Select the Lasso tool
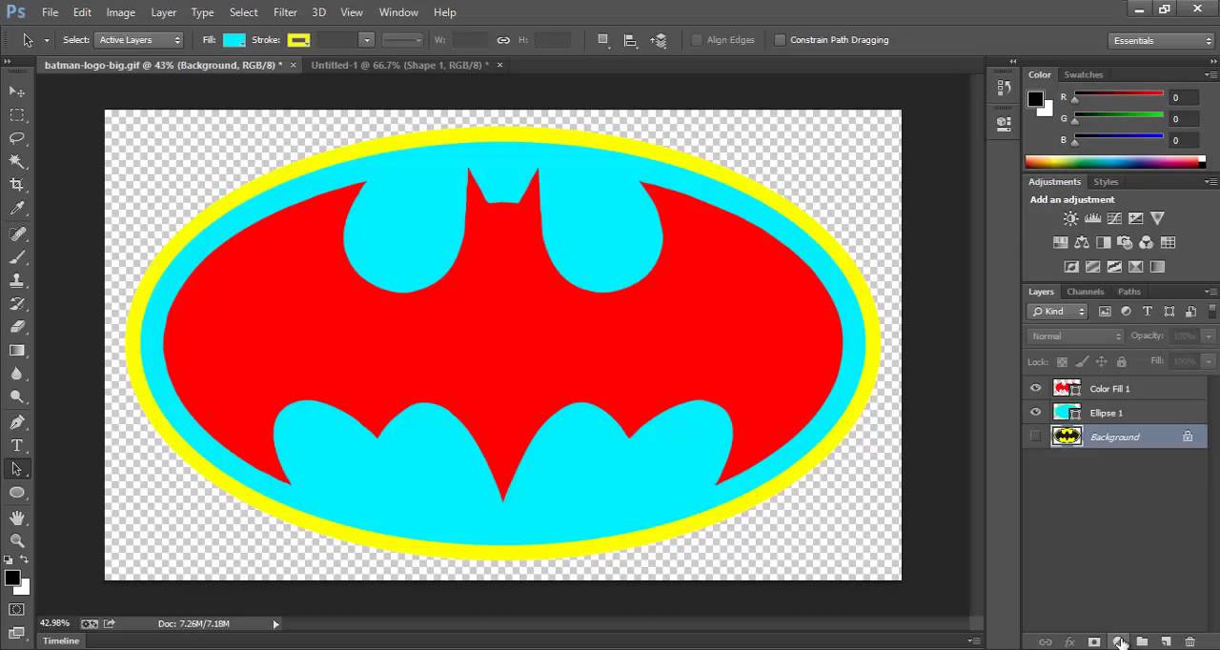Viewport: 1220px width, 650px height. coord(17,138)
